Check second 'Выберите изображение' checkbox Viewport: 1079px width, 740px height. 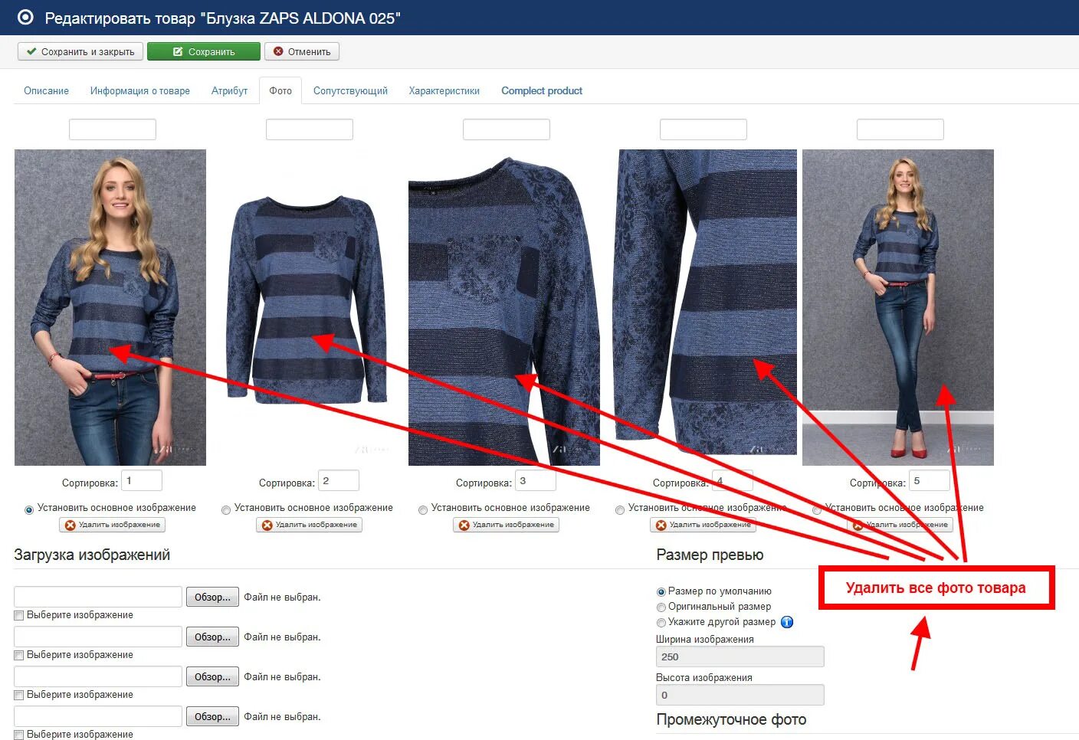click(19, 655)
